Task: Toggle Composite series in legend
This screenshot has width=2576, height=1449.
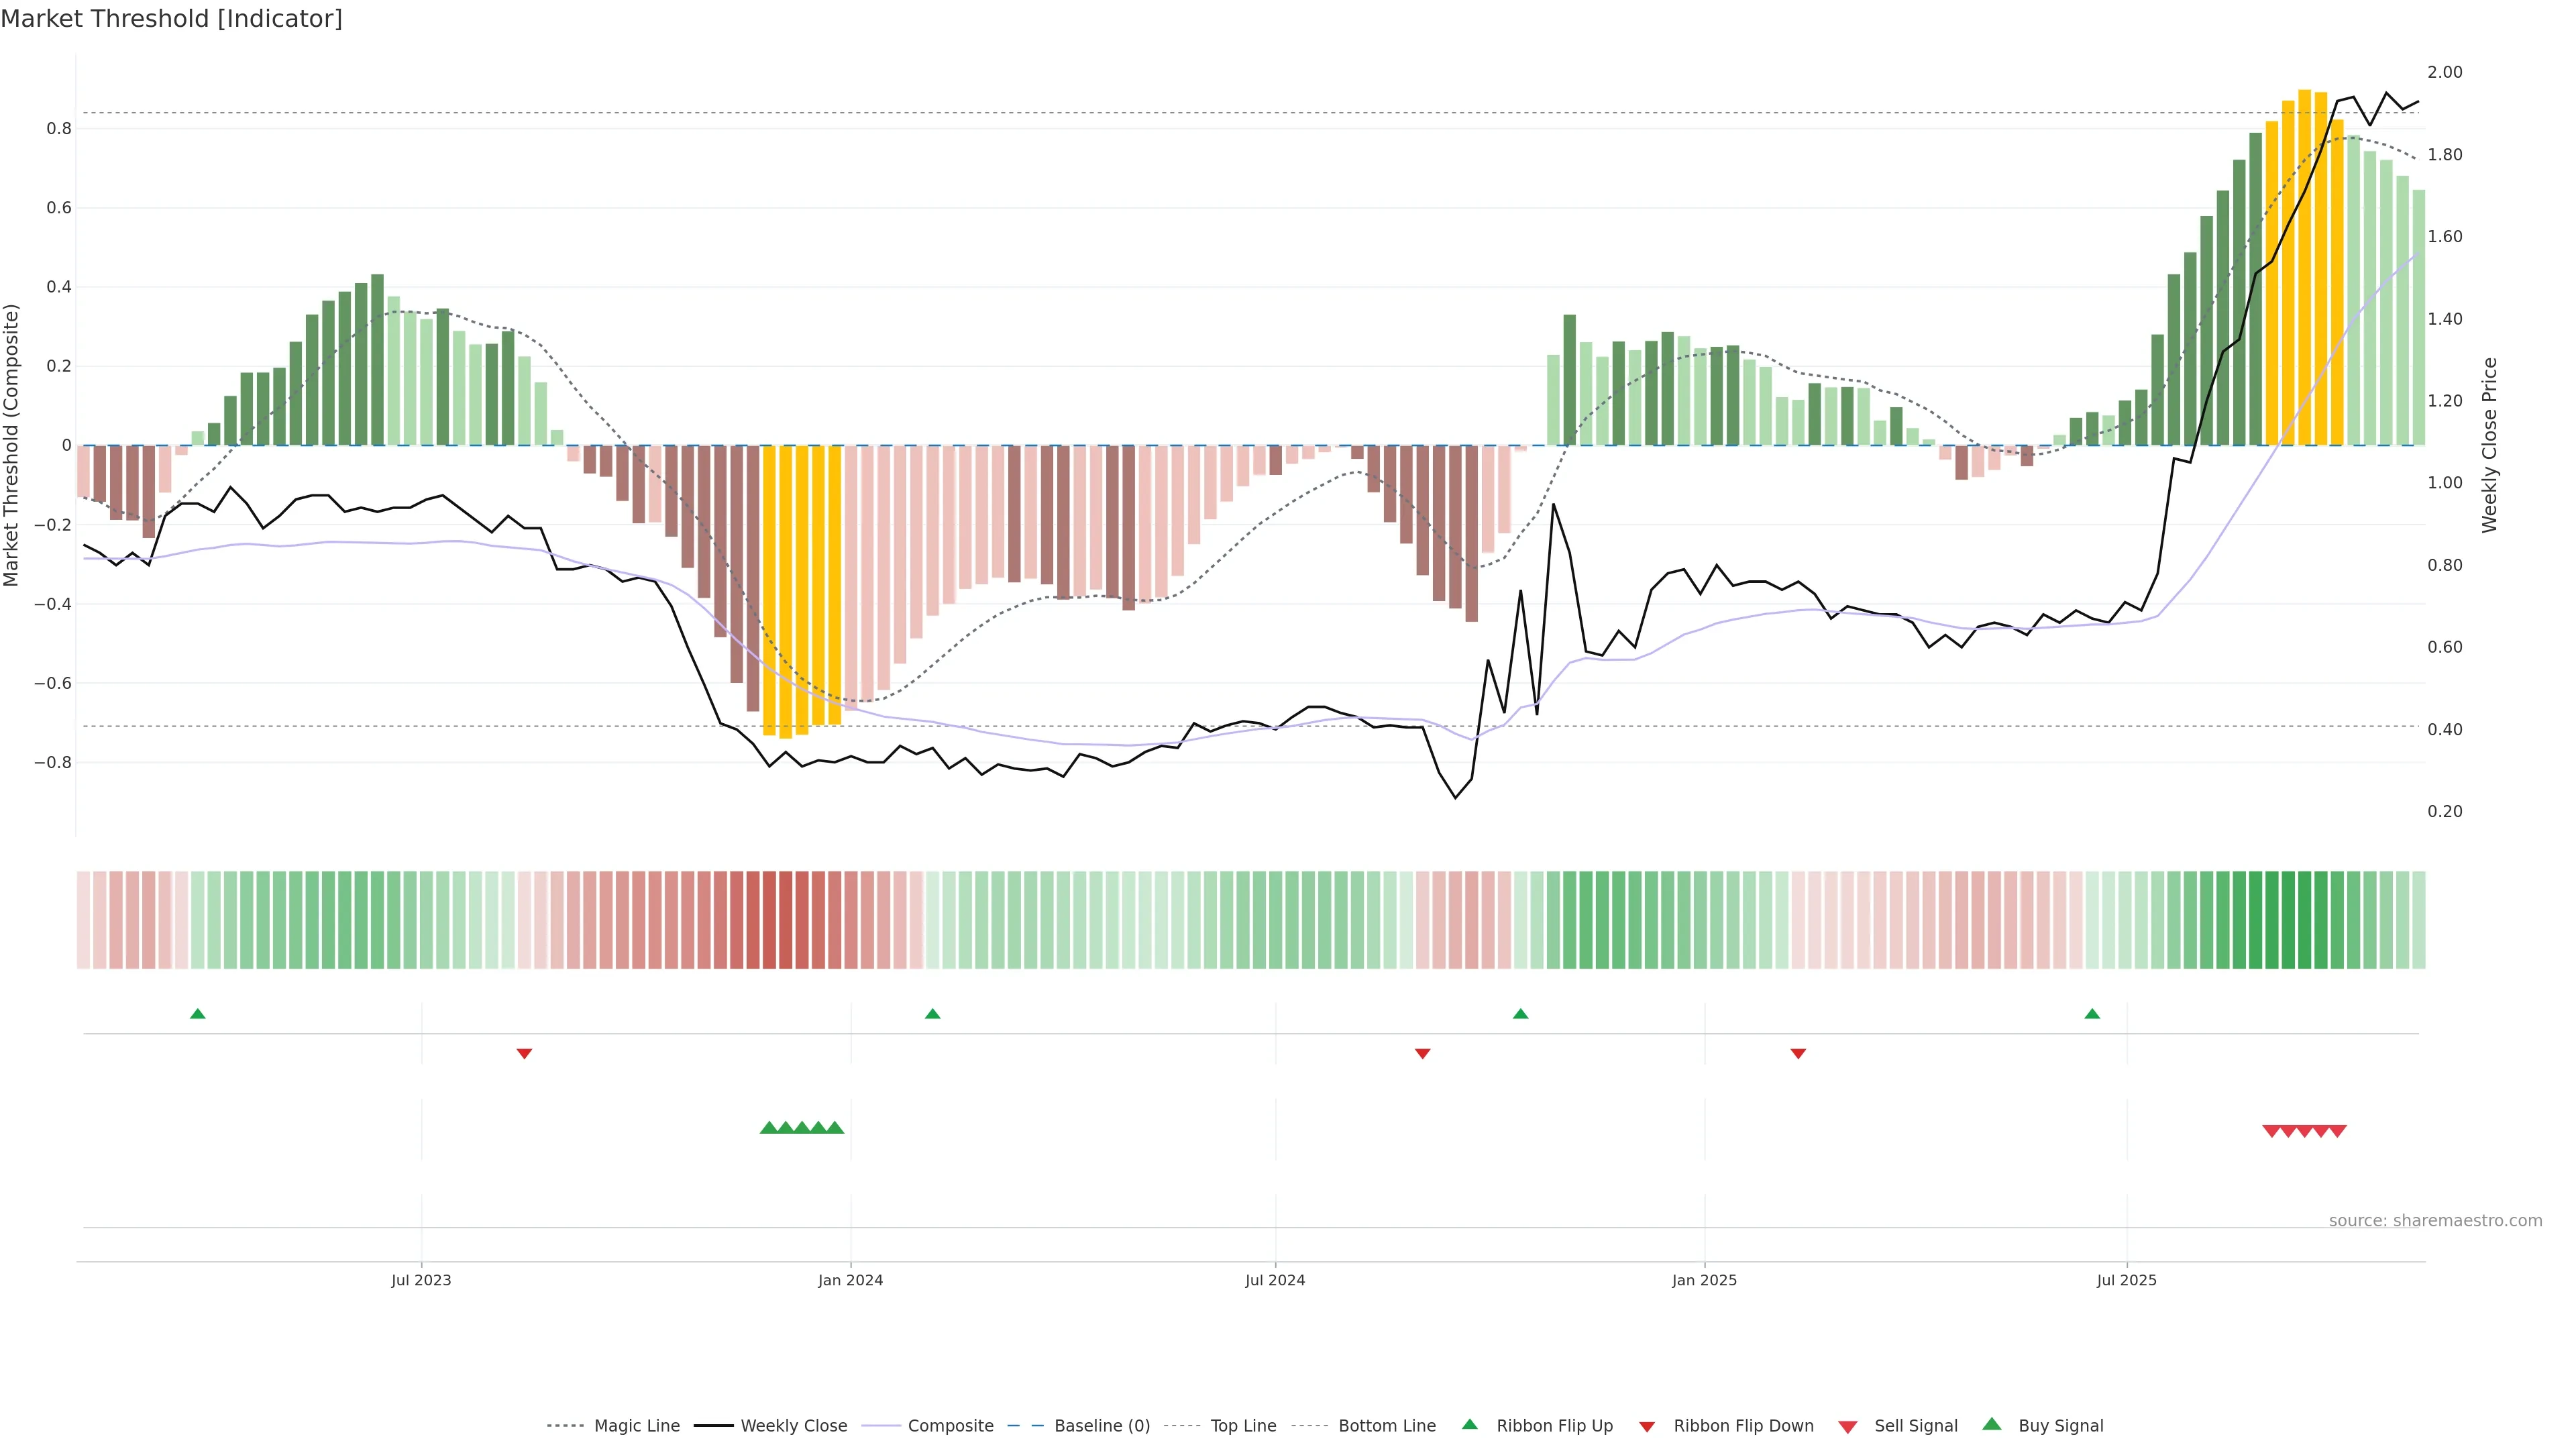Action: tap(950, 1426)
